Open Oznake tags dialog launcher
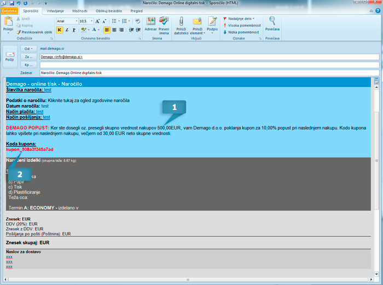The height and width of the screenshot is (285, 383). point(260,39)
